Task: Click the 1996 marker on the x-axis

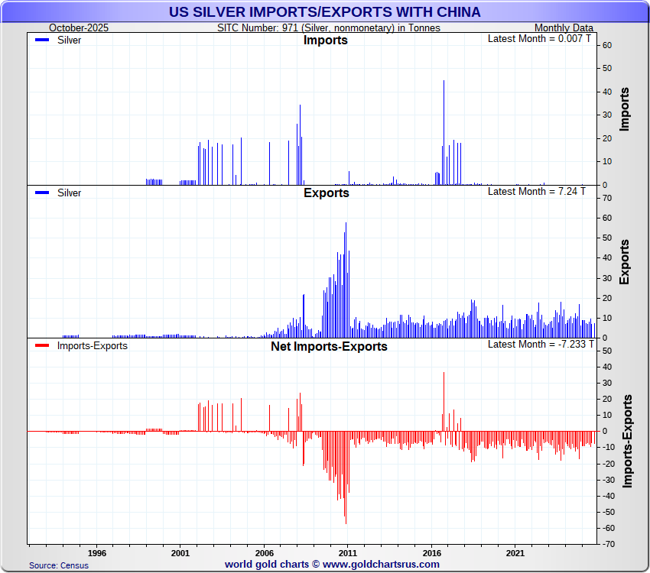Action: click(96, 552)
